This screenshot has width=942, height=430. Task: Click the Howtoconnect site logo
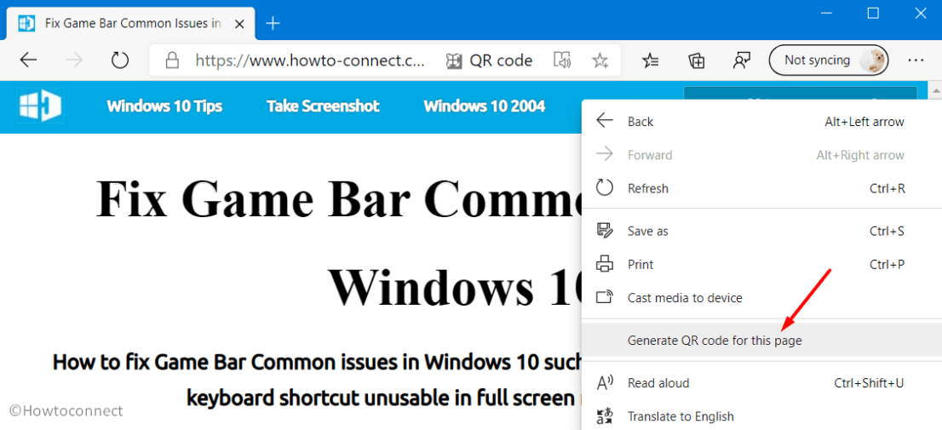40,106
